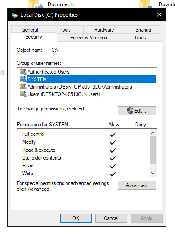Click the permissions list scrollbar thumb
Image resolution: width=175 pixels, height=235 pixels.
click(153, 150)
